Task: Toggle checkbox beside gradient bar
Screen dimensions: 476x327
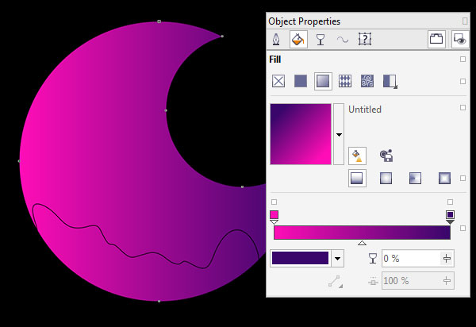Action: (463, 228)
